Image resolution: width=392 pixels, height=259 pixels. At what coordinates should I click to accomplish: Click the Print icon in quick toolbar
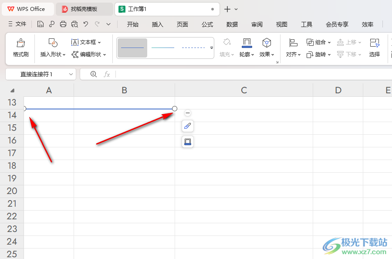[63, 24]
